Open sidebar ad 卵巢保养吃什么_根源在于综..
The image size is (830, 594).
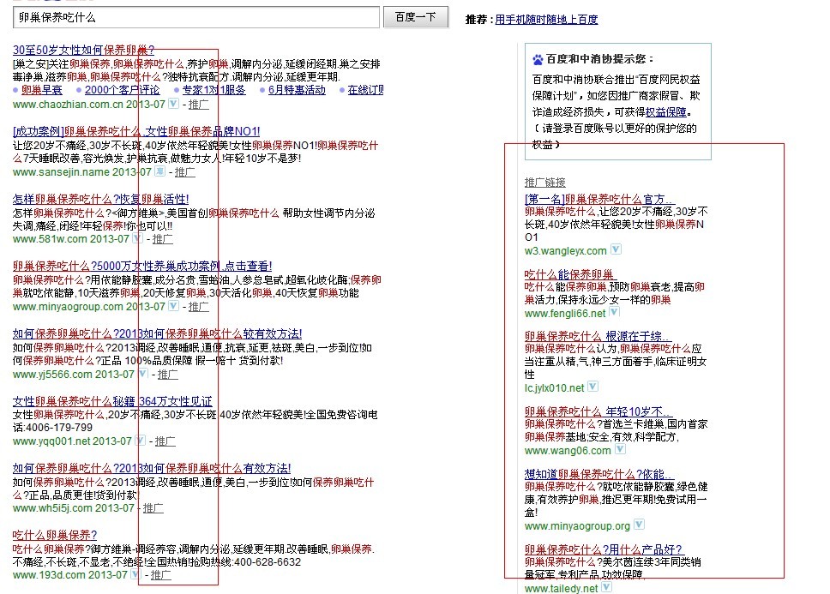point(598,336)
